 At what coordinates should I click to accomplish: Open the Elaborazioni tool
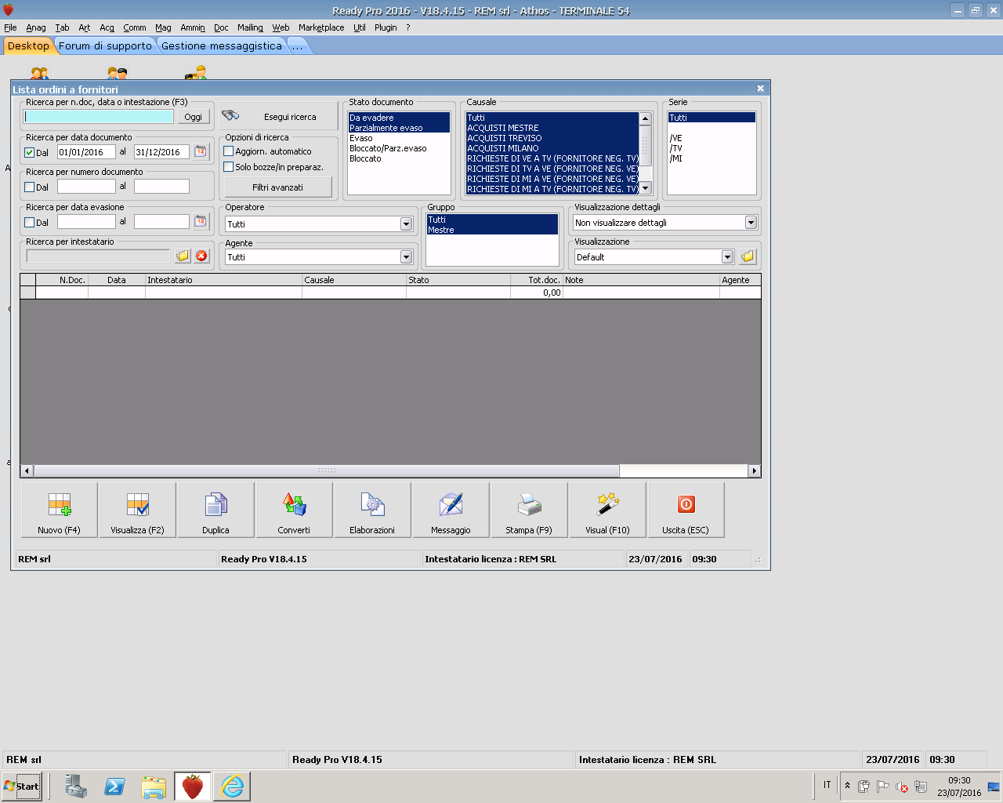click(372, 505)
